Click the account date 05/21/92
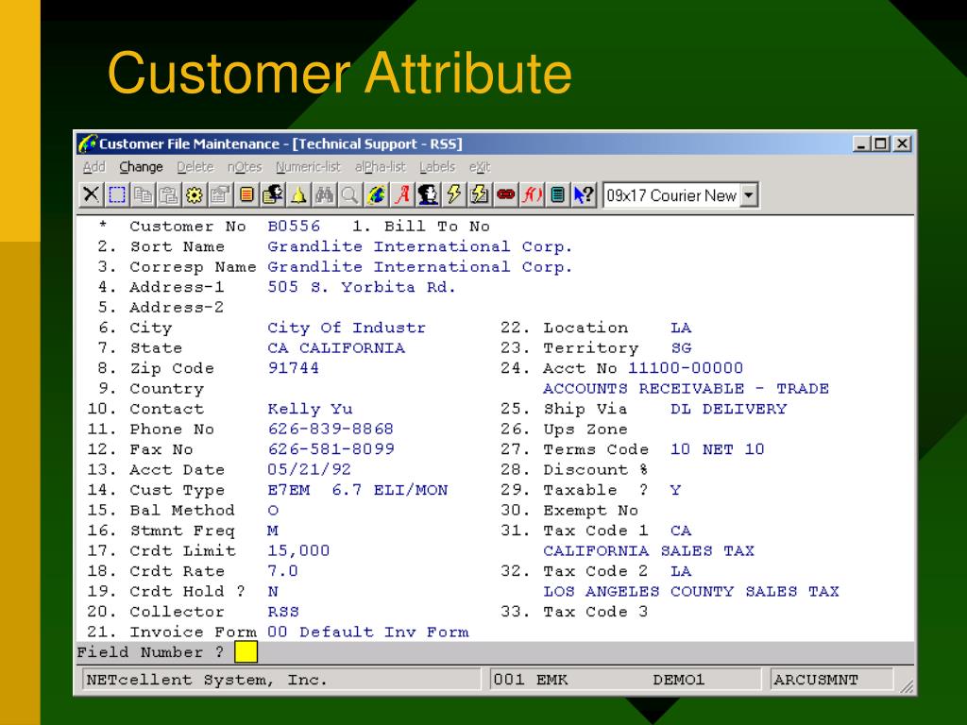The width and height of the screenshot is (967, 725). [310, 470]
